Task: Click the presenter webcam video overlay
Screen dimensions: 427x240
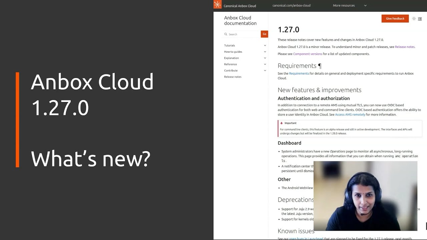Action: [x=365, y=196]
